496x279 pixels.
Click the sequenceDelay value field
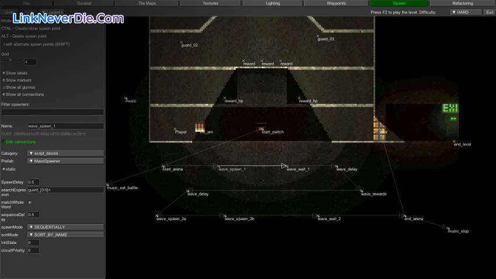click(x=33, y=215)
